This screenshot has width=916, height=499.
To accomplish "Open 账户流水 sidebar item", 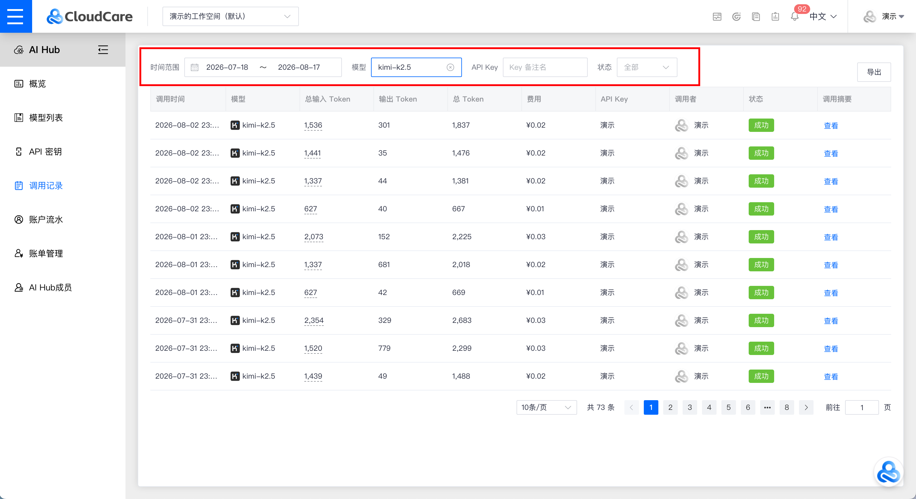I will pos(45,219).
